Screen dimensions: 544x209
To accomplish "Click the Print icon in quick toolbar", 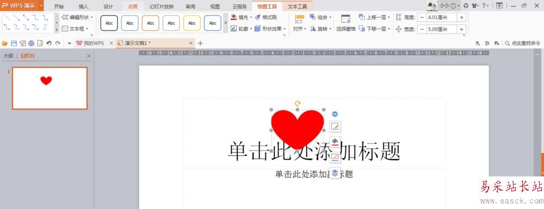I will (31, 43).
